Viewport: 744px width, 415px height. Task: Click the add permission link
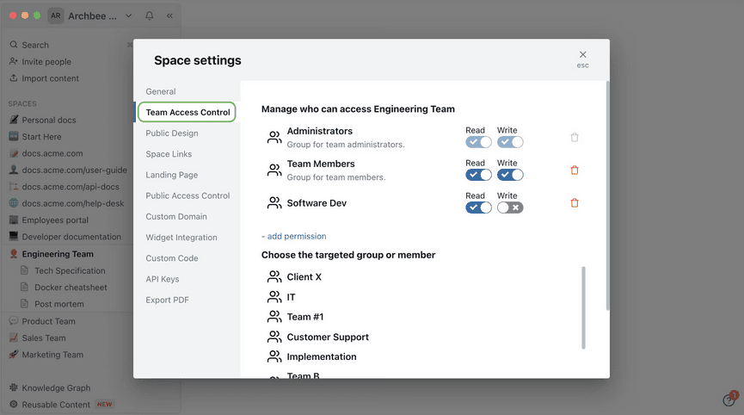tap(294, 236)
